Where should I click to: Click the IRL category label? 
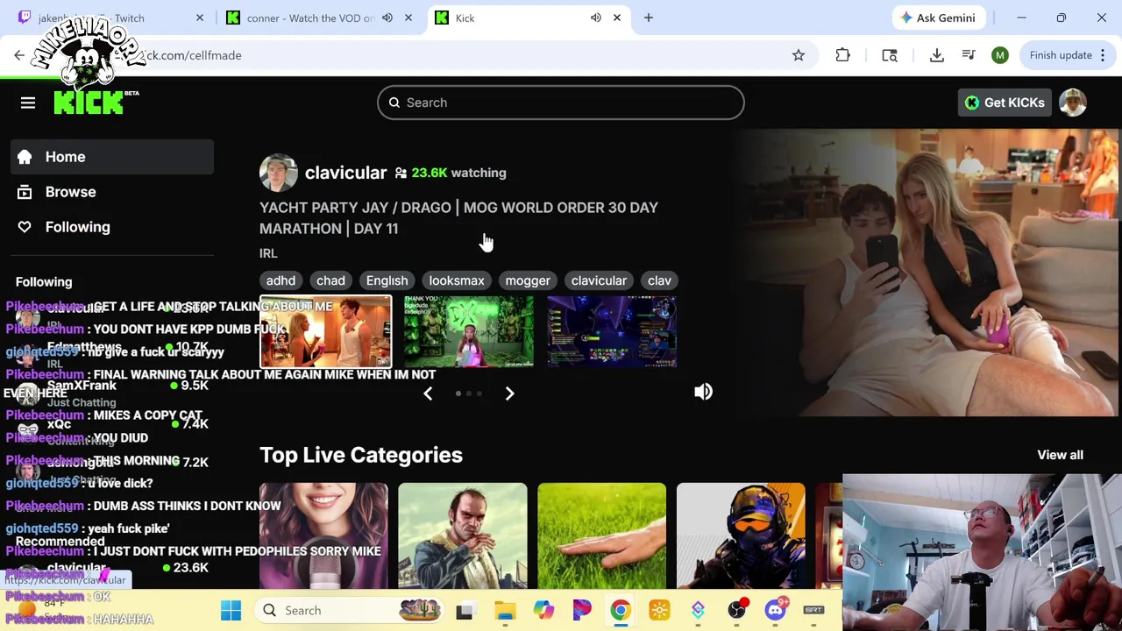tap(268, 253)
